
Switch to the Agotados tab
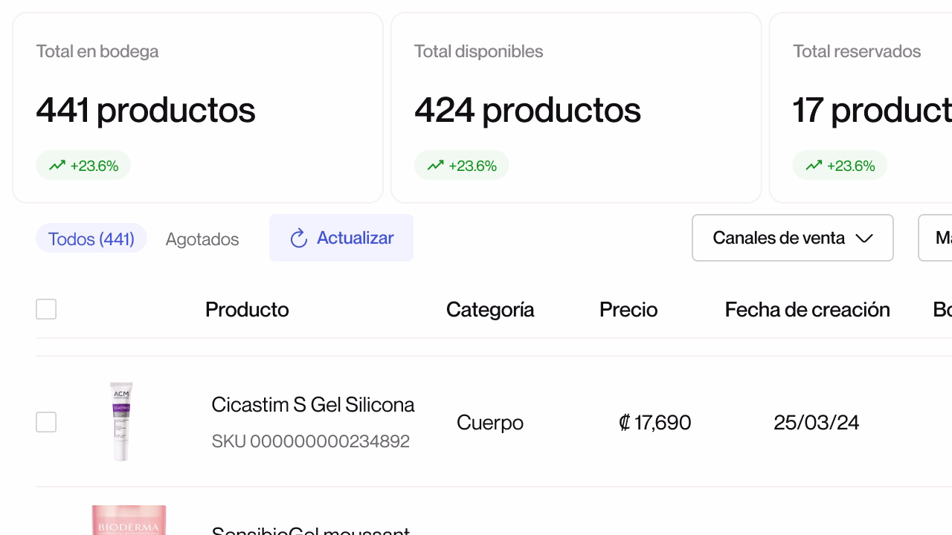pyautogui.click(x=202, y=239)
